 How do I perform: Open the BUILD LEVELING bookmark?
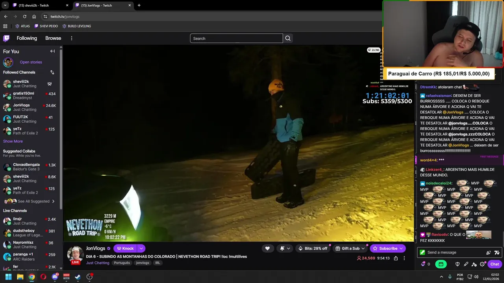coord(77,26)
